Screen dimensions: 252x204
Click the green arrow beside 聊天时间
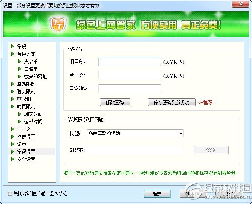pos(20,114)
